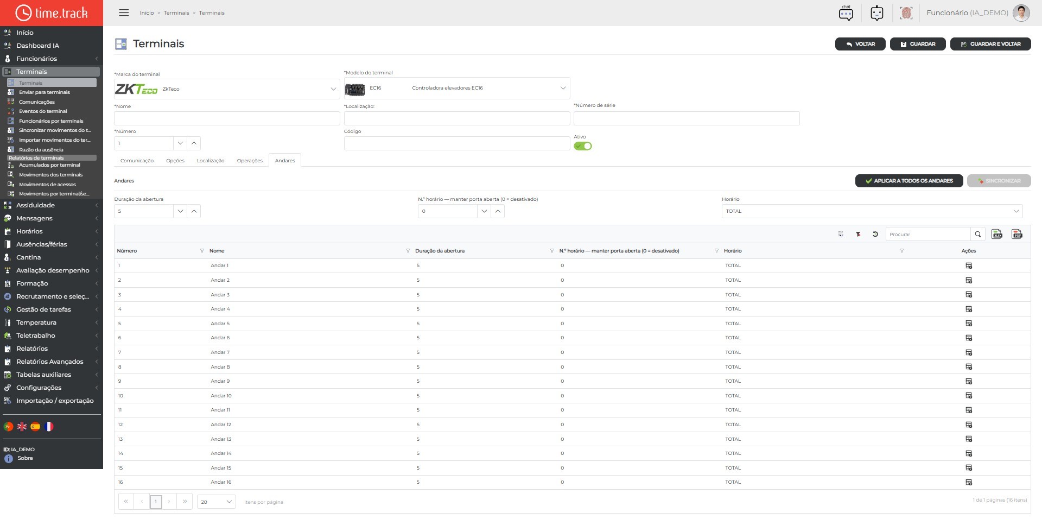
Task: Click the fingerprint icon in header
Action: pos(906,12)
